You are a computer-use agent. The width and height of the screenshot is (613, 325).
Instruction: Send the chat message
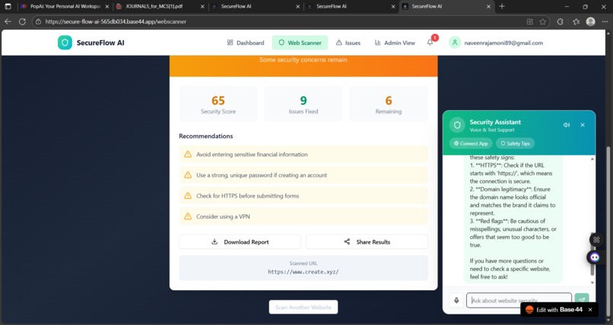582,299
